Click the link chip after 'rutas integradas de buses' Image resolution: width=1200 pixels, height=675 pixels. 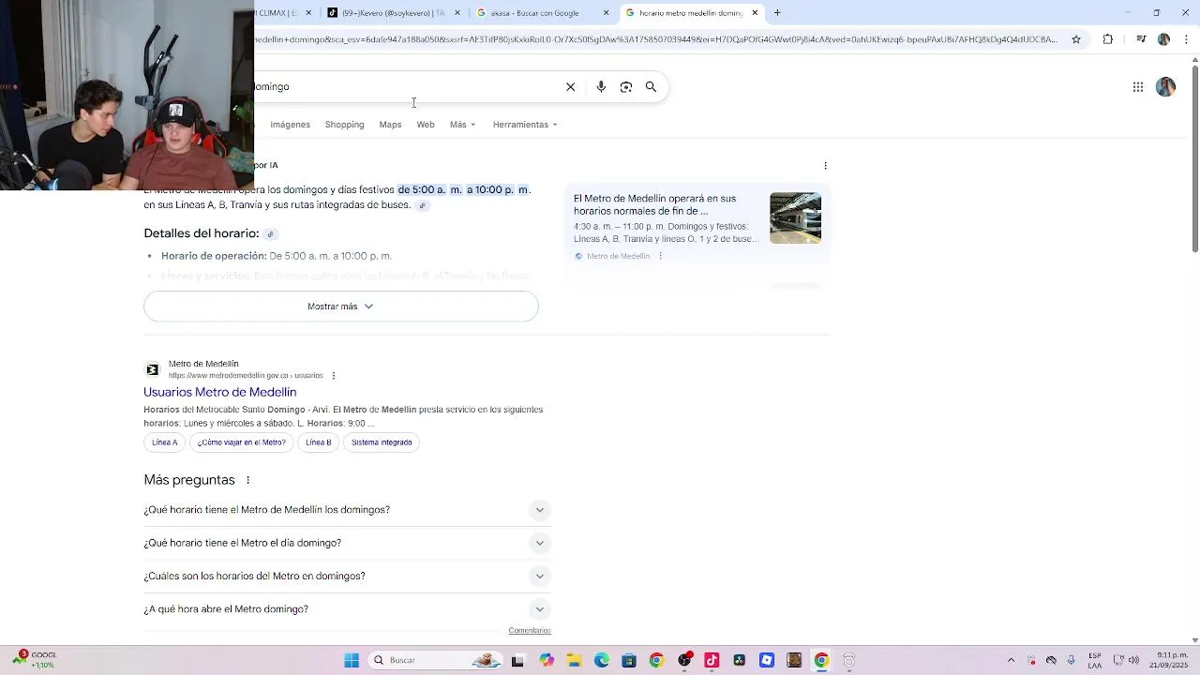click(422, 205)
